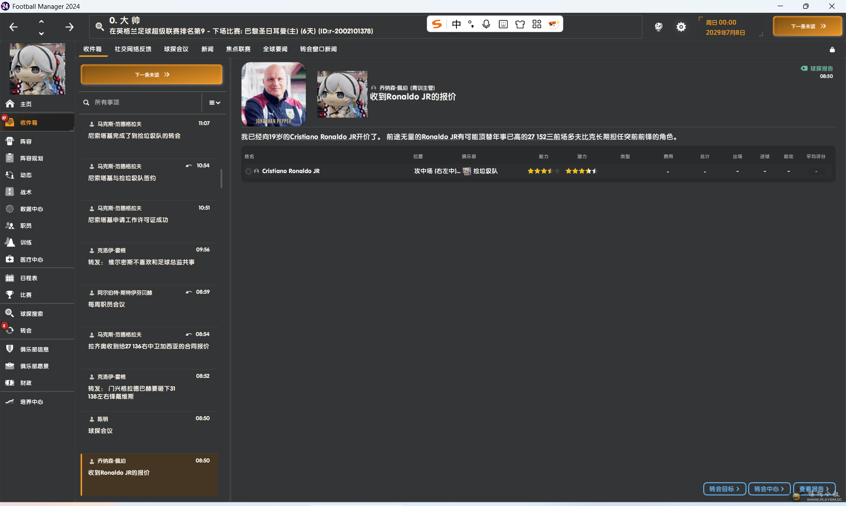The height and width of the screenshot is (506, 846).
Task: Click the forward navigation arrow
Action: click(69, 27)
